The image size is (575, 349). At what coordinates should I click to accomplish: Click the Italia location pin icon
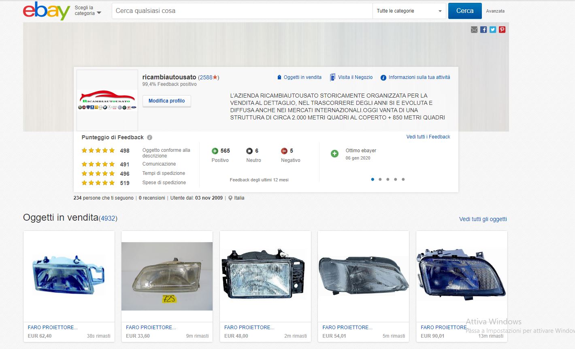230,198
